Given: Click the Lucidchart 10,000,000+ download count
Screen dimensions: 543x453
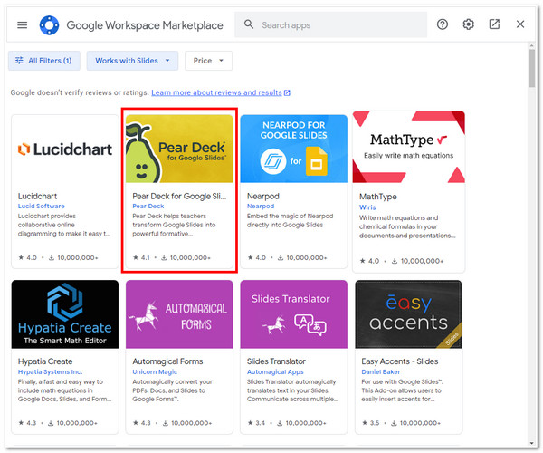Looking at the screenshot, I should coord(73,258).
